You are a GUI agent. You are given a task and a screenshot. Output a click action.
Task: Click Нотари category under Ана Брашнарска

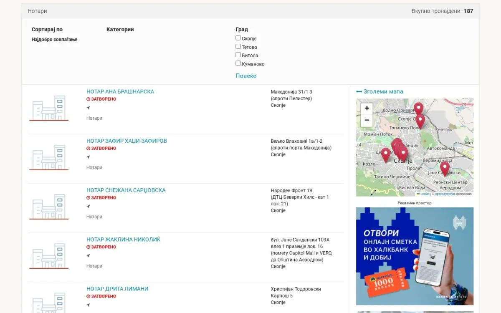(x=94, y=118)
